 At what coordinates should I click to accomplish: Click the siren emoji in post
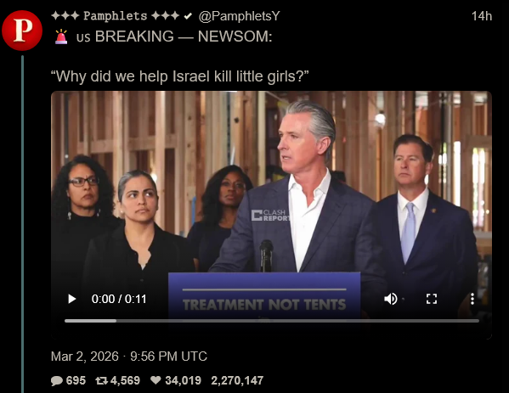tap(61, 36)
